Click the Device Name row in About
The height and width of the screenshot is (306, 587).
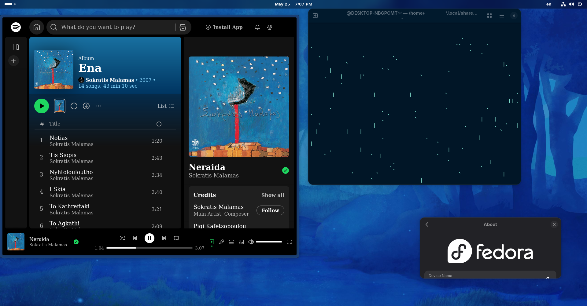(490, 275)
